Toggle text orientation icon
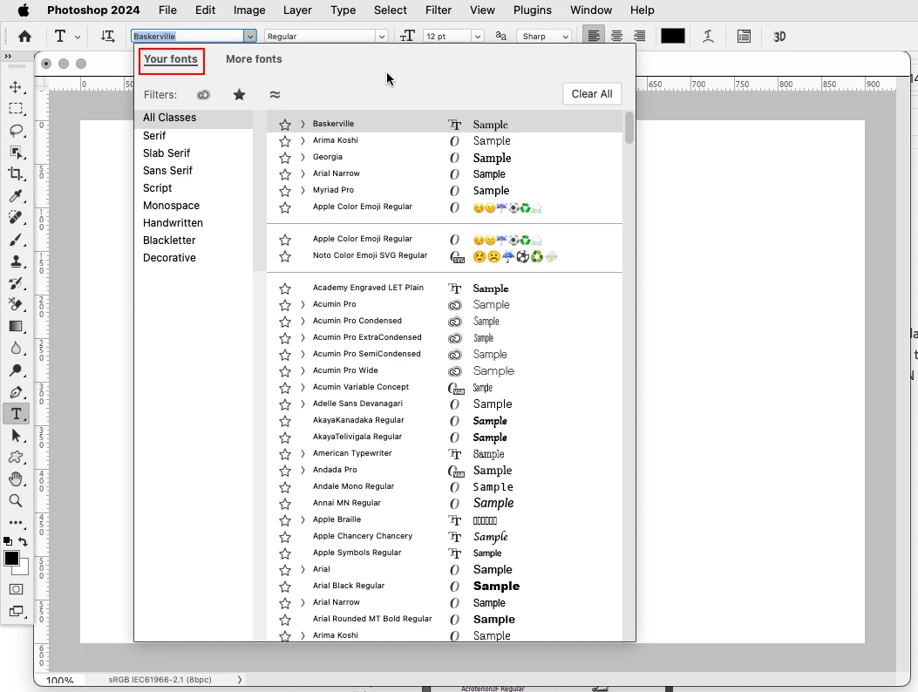This screenshot has width=918, height=692. 108,37
